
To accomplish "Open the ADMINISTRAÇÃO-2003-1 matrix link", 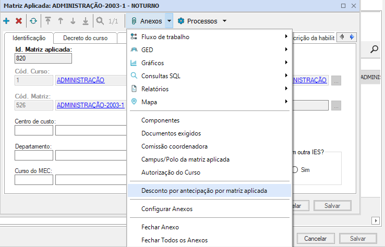I will 90,105.
